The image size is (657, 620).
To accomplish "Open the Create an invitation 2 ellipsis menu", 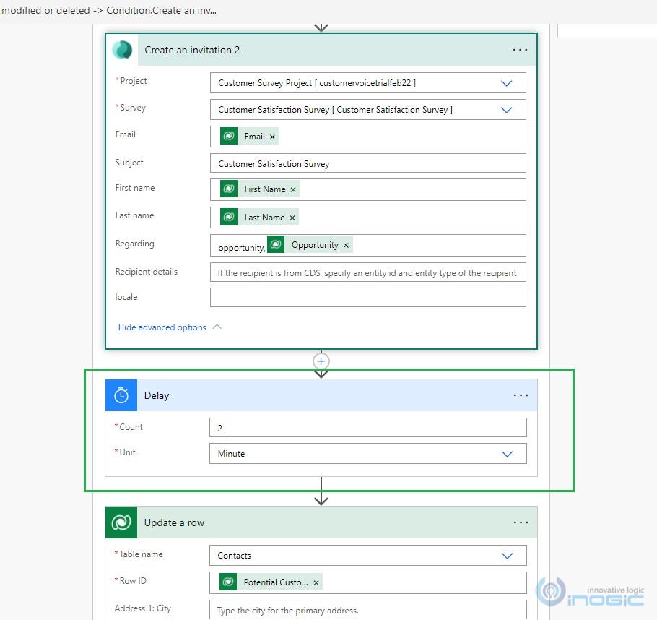I will click(520, 50).
